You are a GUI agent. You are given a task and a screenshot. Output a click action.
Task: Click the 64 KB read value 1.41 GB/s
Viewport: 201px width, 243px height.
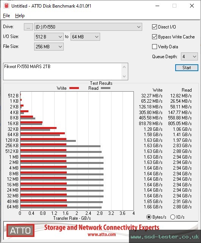click(182, 135)
